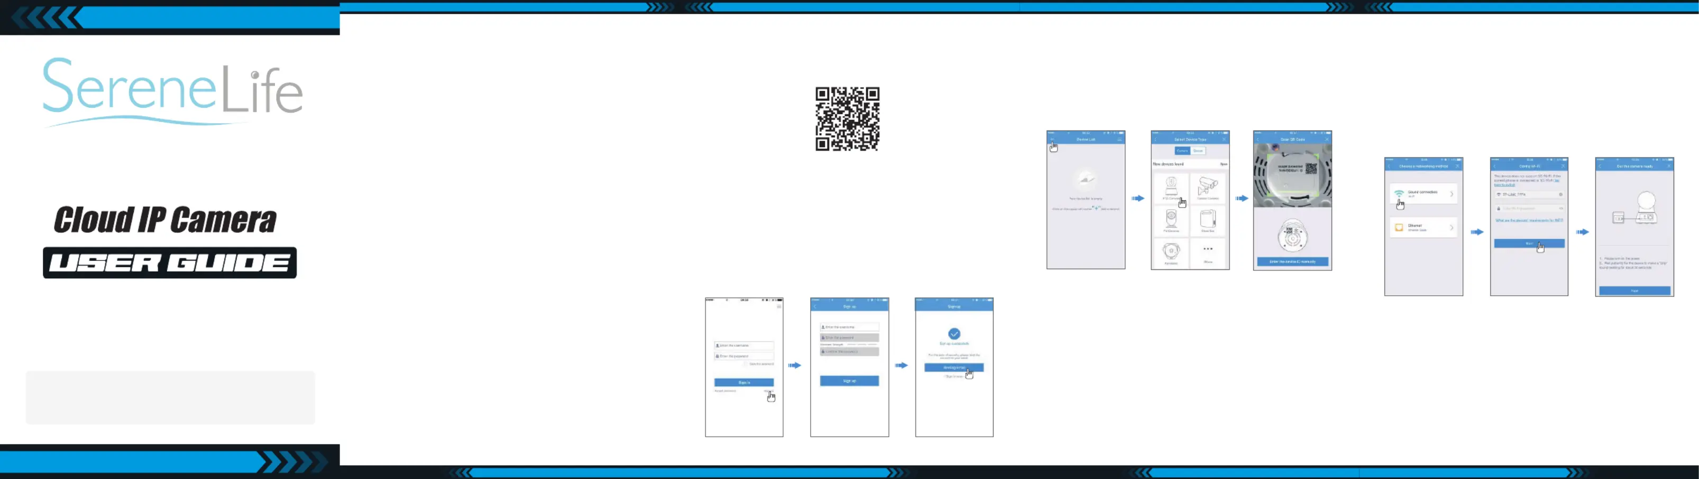The height and width of the screenshot is (479, 1699).
Task: Click username field on Sign up form
Action: [849, 327]
